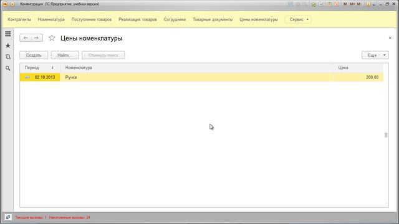The width and height of the screenshot is (399, 224).
Task: Expand the Еще dropdown menu
Action: (x=375, y=55)
